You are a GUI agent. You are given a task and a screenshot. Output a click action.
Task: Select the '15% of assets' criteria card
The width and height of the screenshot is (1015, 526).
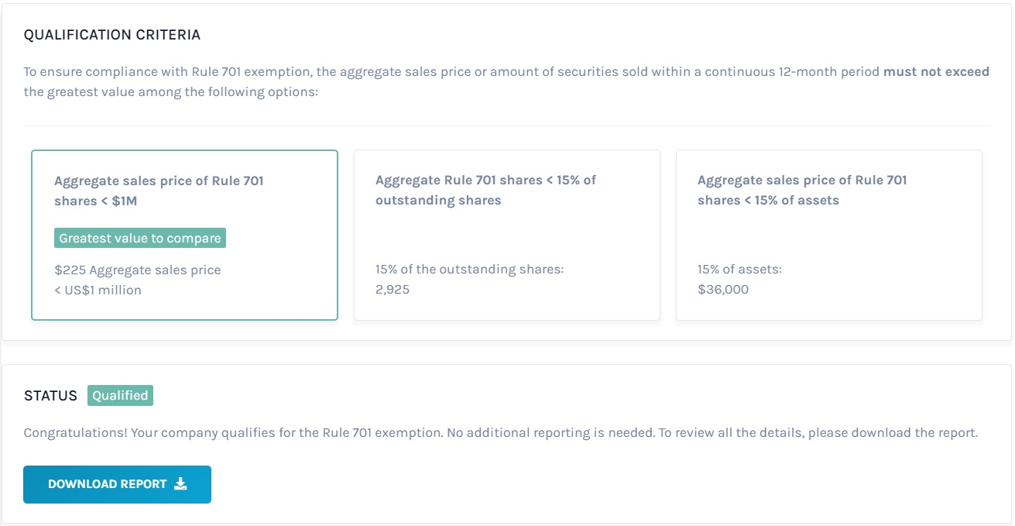tap(829, 235)
